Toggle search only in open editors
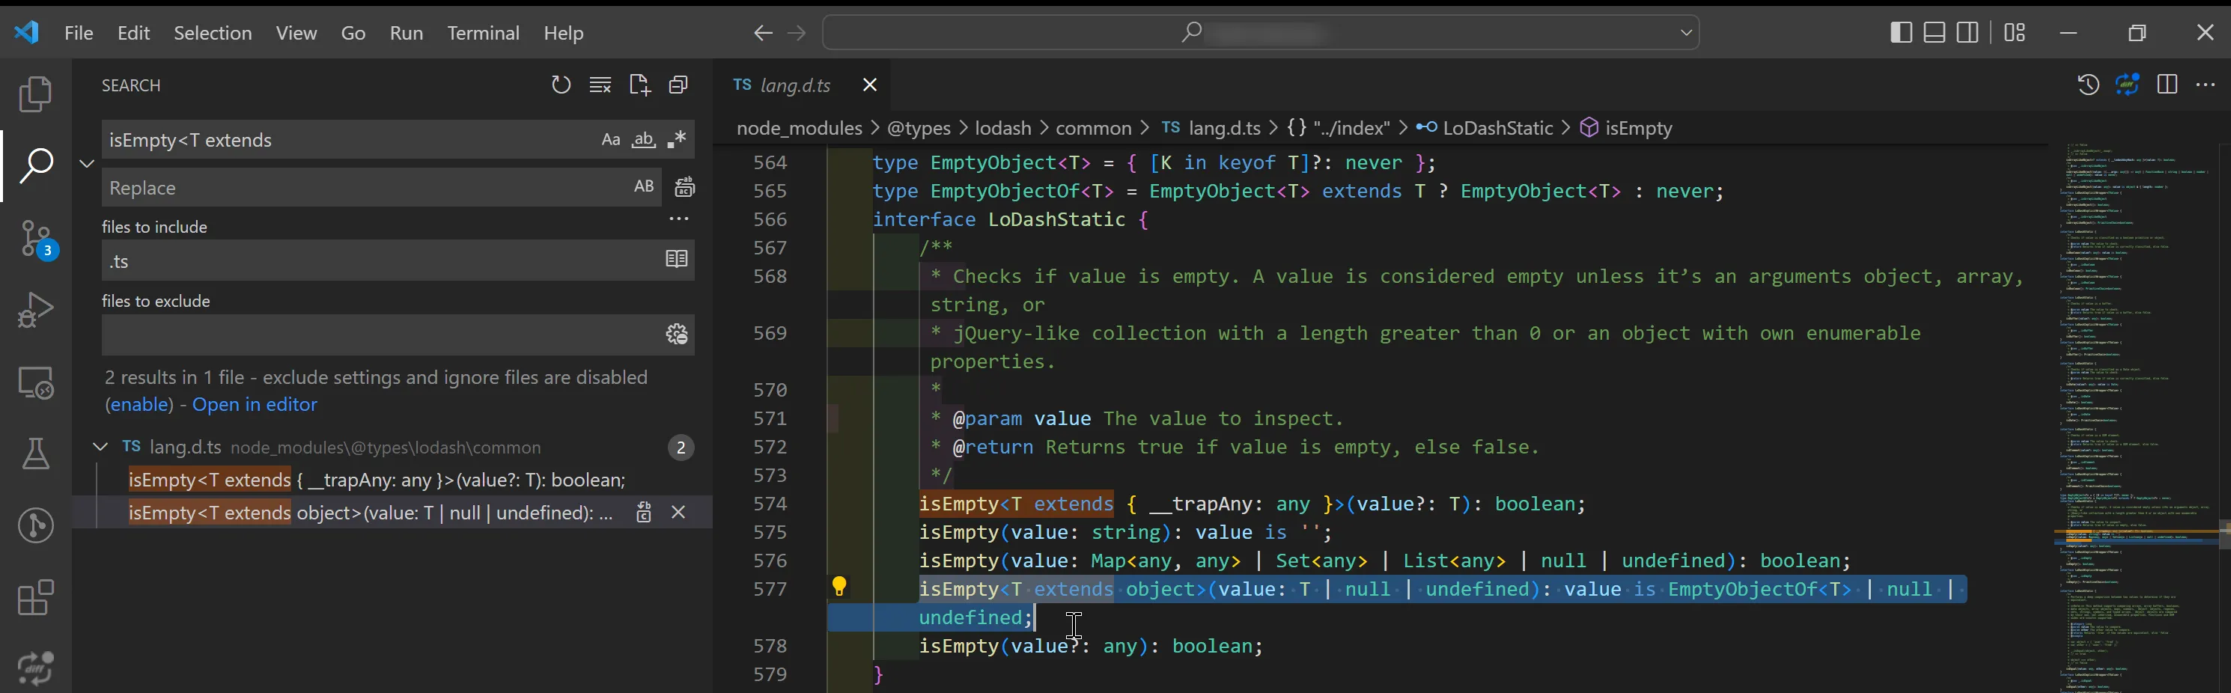Screen dimensions: 2231x693 676,260
